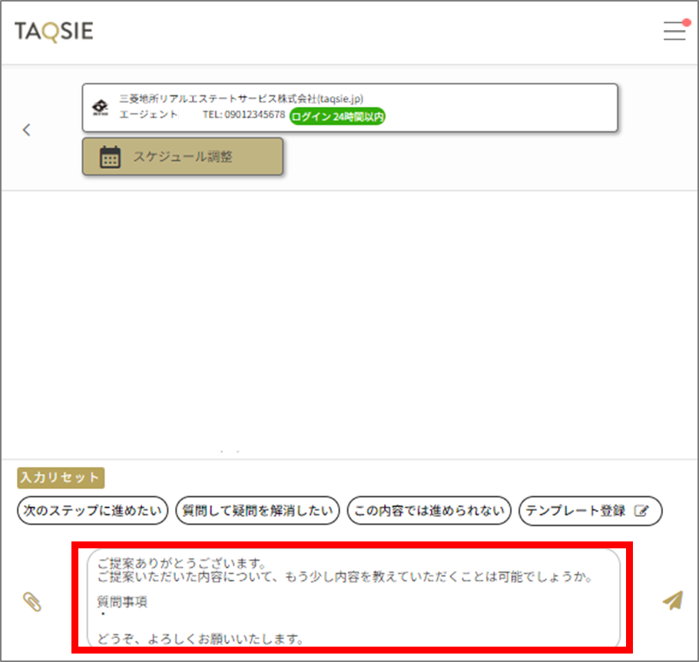
Task: Click 質問事項 text in the message box
Action: click(x=122, y=602)
